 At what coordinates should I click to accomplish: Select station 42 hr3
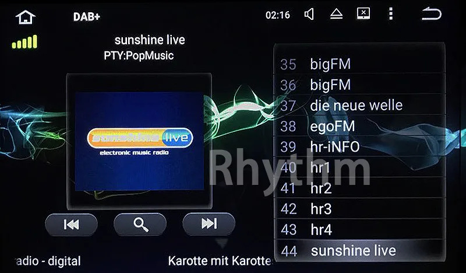[x=359, y=209]
